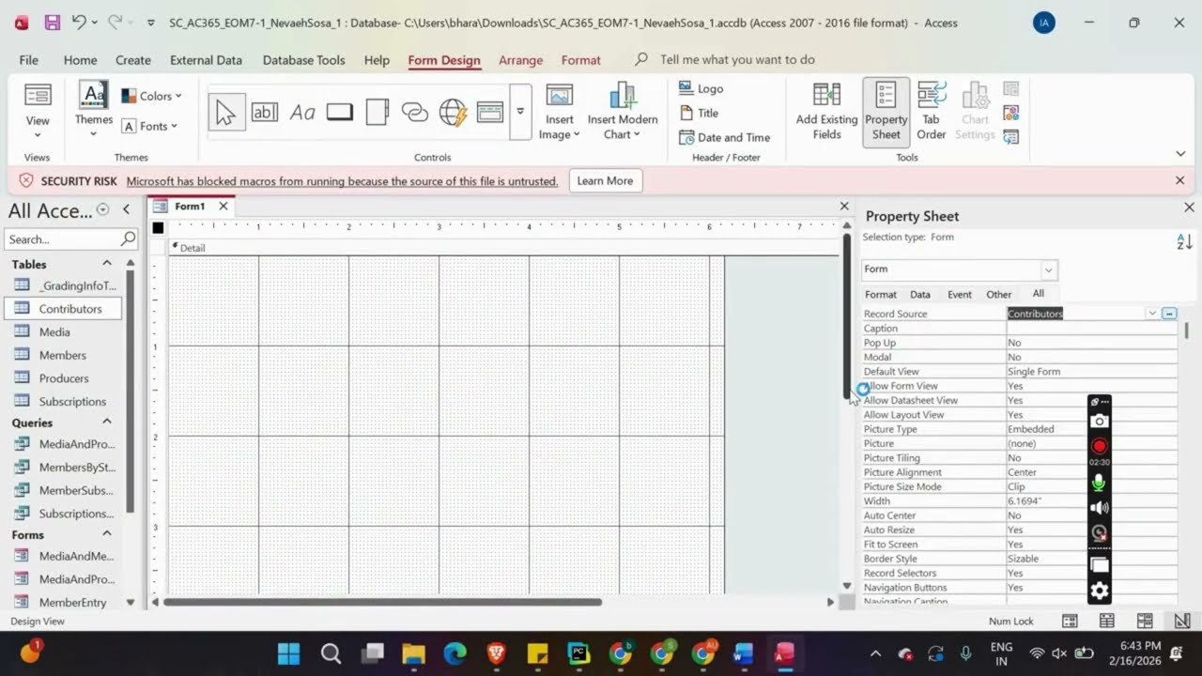The image size is (1202, 676).
Task: Choose the Tab Control tool
Action: tap(377, 113)
